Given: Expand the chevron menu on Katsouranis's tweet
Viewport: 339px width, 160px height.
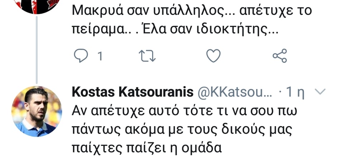Looking at the screenshot, I should [320, 92].
